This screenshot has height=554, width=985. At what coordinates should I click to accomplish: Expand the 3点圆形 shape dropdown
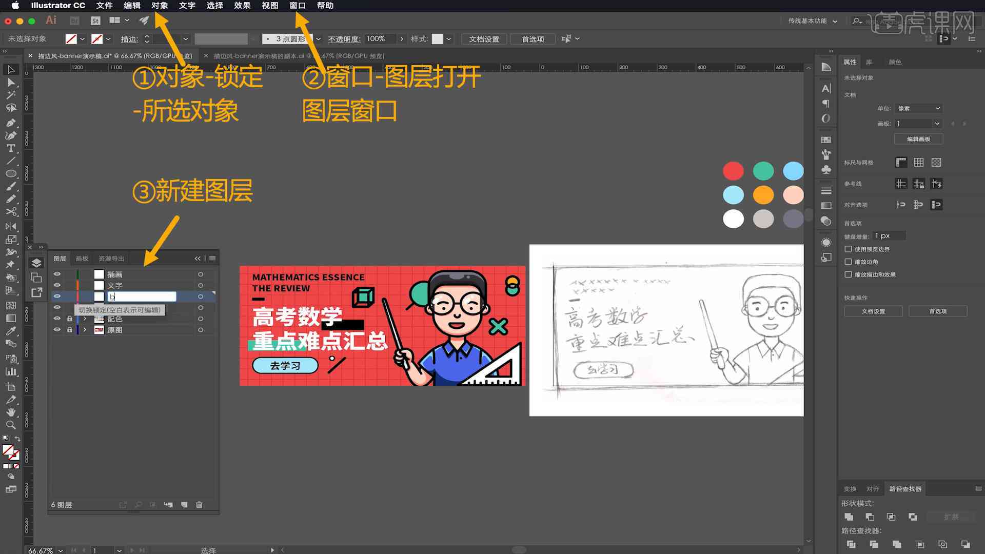tap(317, 38)
